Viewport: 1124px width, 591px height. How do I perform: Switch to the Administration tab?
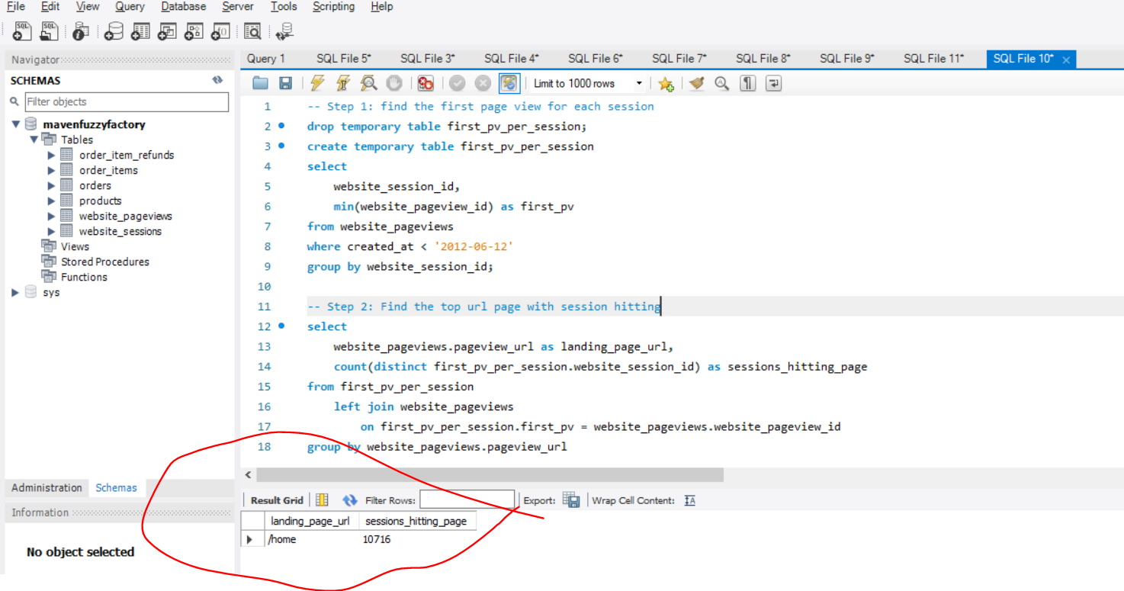pos(47,488)
